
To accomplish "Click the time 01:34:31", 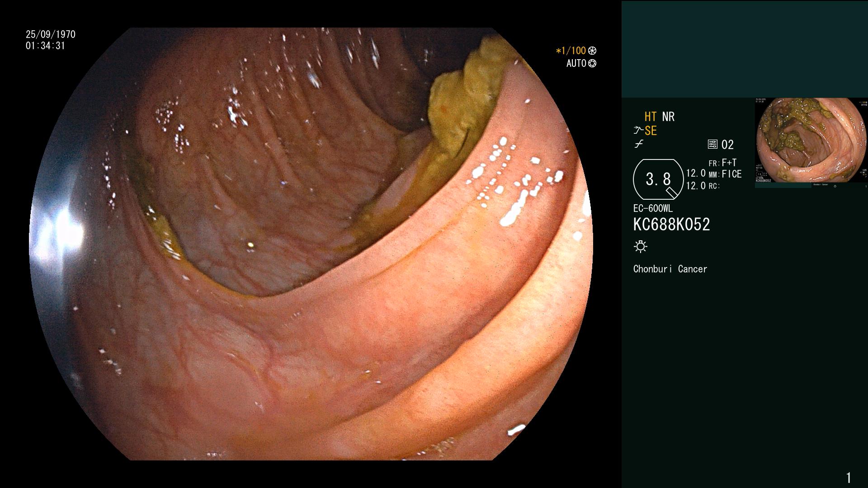I will click(x=45, y=46).
